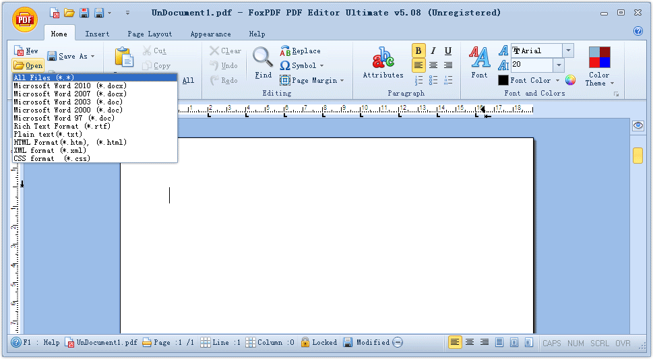This screenshot has height=359, width=653.
Task: Click the font size field showing 20
Action: 532,65
